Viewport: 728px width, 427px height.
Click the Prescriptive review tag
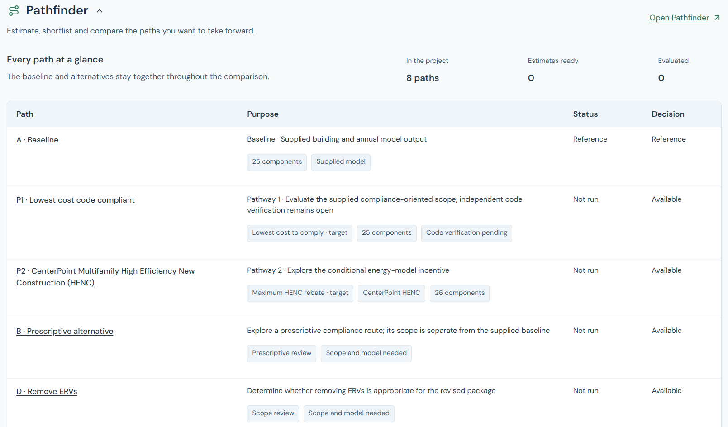(281, 353)
